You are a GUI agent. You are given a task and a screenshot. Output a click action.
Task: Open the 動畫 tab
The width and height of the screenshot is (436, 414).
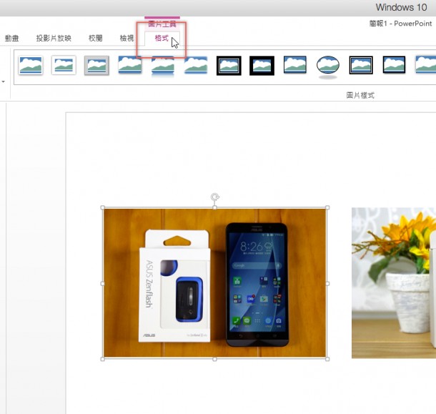(11, 38)
